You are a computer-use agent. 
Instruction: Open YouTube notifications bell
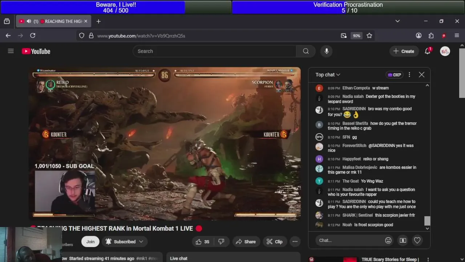[428, 51]
